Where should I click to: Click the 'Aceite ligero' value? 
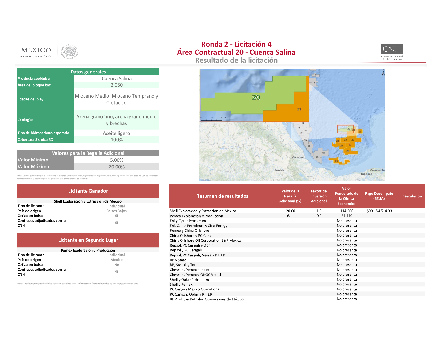tap(117, 133)
